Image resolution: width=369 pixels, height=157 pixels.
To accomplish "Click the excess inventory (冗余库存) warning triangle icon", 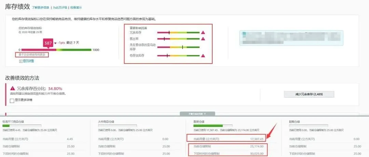I will pyautogui.click(x=203, y=33).
